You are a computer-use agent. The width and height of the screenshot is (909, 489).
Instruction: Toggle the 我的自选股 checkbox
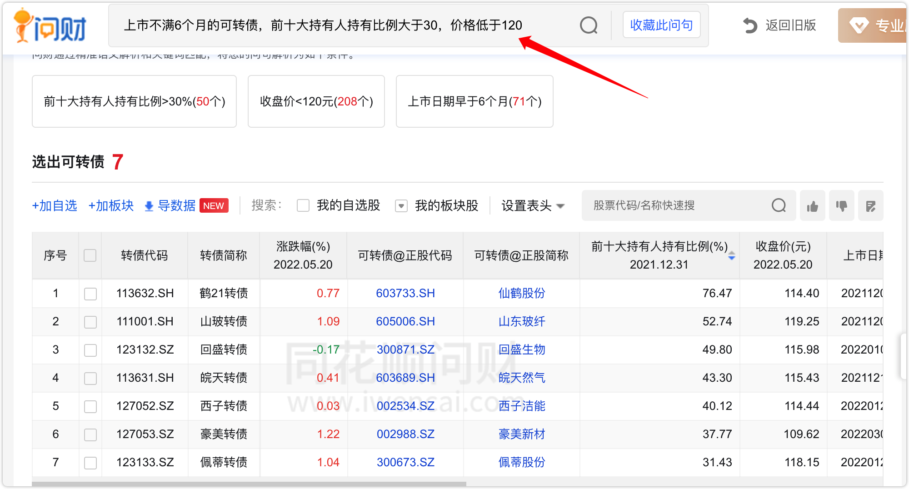click(303, 206)
